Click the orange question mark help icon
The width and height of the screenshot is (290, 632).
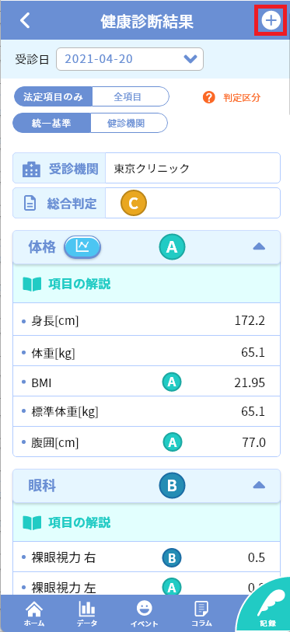pyautogui.click(x=209, y=97)
